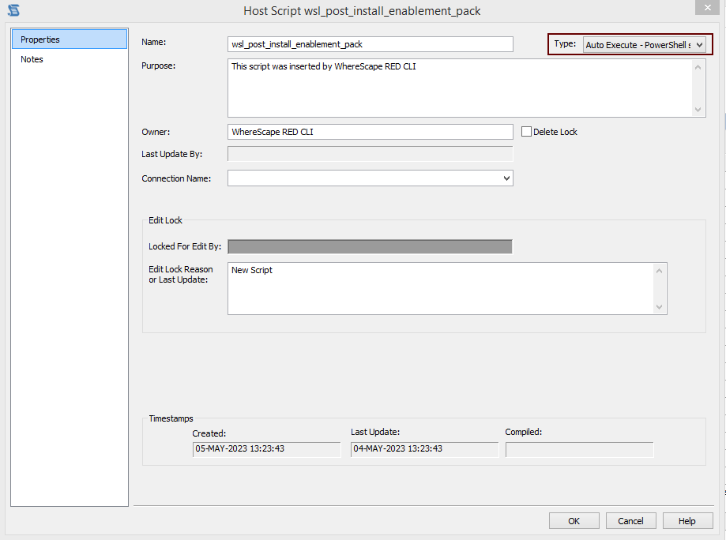The height and width of the screenshot is (540, 726).
Task: Click the Purpose scrollbar down arrow
Action: [x=698, y=110]
